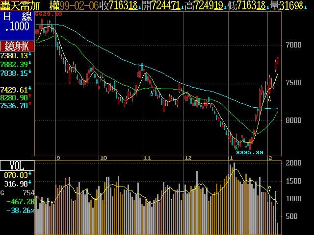Click the down arrow beside volume 870.83
Screen dimensions: 314x235
(30, 174)
